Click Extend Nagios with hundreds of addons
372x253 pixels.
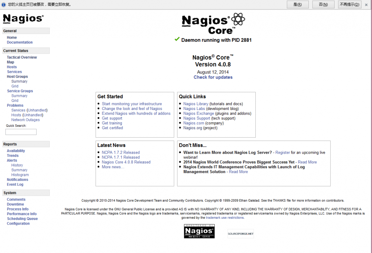point(136,114)
